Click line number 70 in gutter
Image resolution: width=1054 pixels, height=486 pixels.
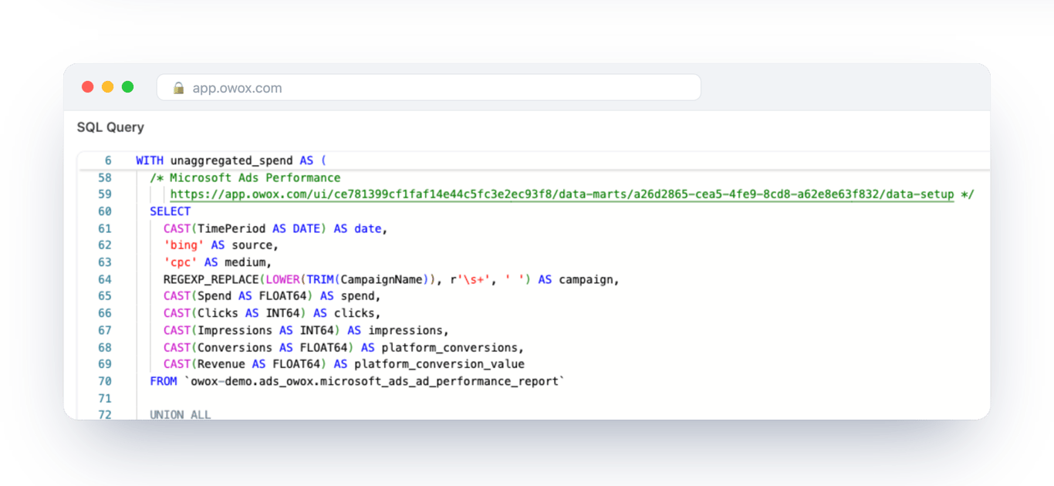pos(105,381)
